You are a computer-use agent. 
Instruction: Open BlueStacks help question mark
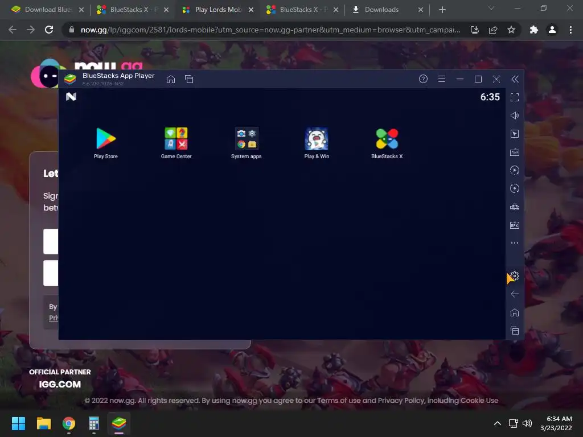point(423,79)
